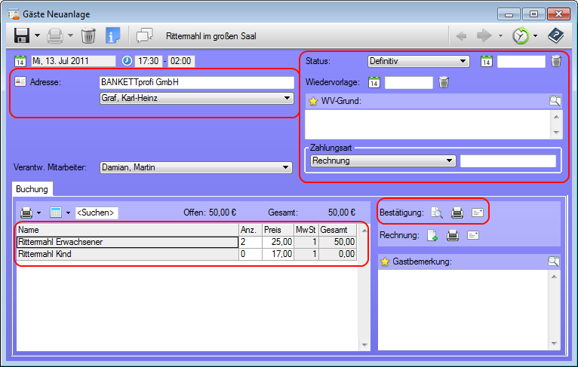Open the Gastbemerkung magnifier zoom icon
Screen dimensions: 578x367
(553, 261)
